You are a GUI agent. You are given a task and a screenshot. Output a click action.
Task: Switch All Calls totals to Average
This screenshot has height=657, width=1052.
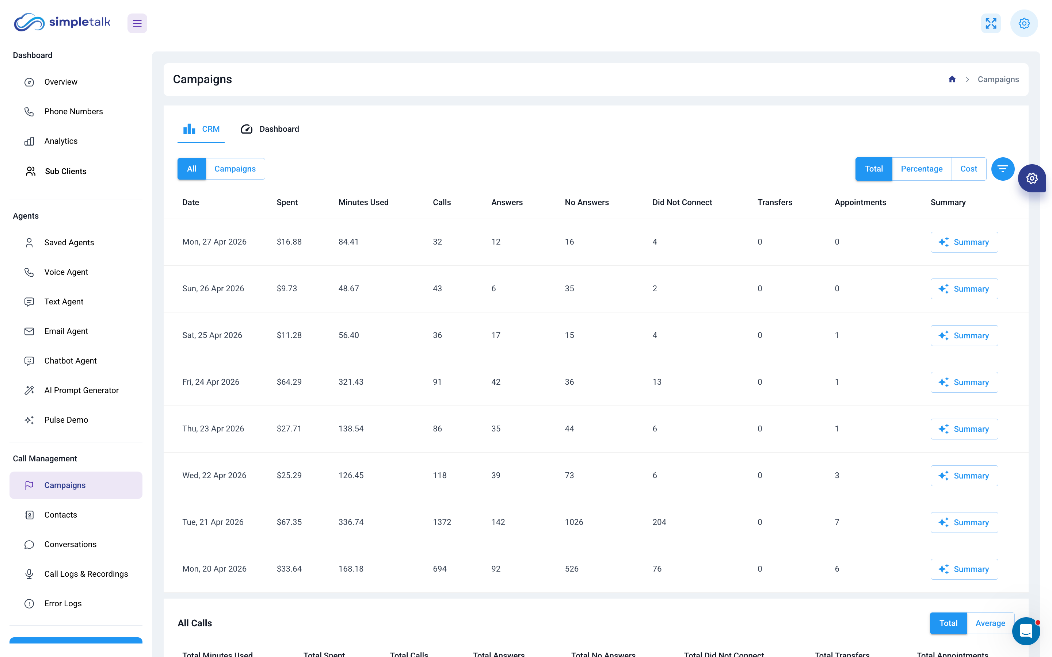pos(990,623)
